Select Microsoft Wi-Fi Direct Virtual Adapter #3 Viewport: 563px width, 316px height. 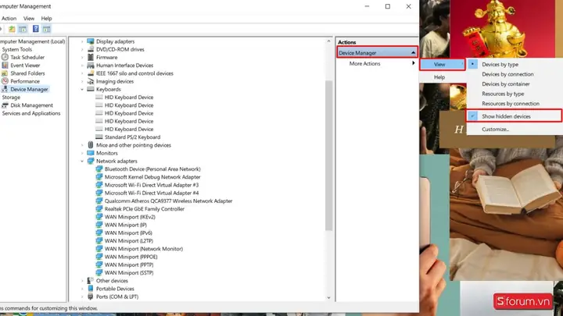pyautogui.click(x=151, y=185)
